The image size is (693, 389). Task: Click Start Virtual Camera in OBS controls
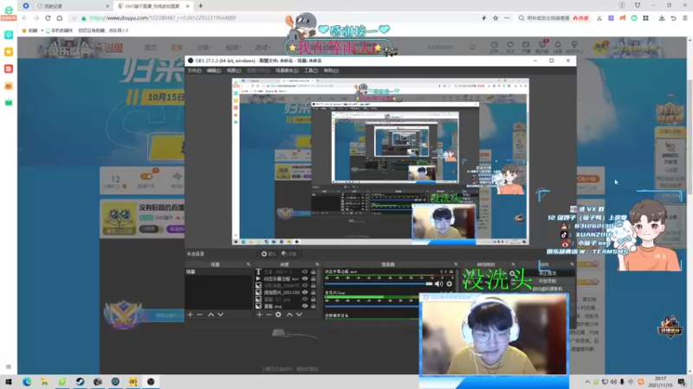547,289
